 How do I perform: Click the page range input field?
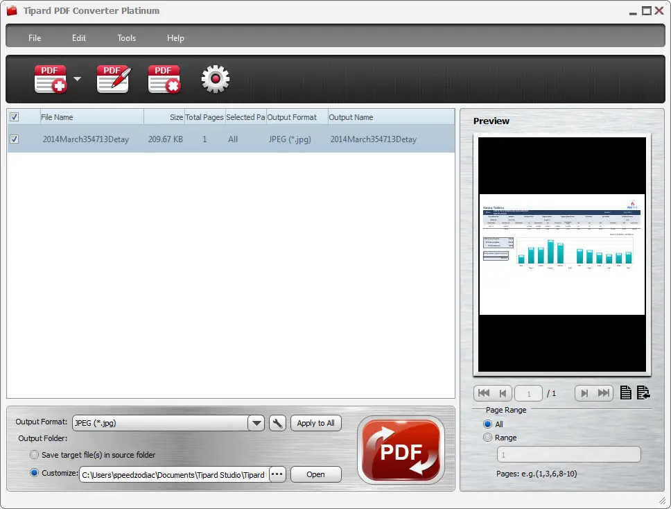(x=568, y=455)
